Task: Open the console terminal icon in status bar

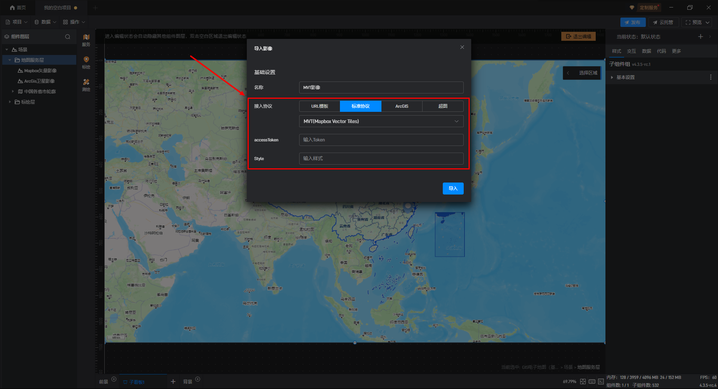Action: pos(601,382)
